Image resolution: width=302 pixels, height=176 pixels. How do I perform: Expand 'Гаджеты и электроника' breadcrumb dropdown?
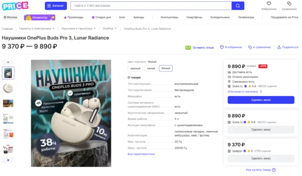(53, 28)
